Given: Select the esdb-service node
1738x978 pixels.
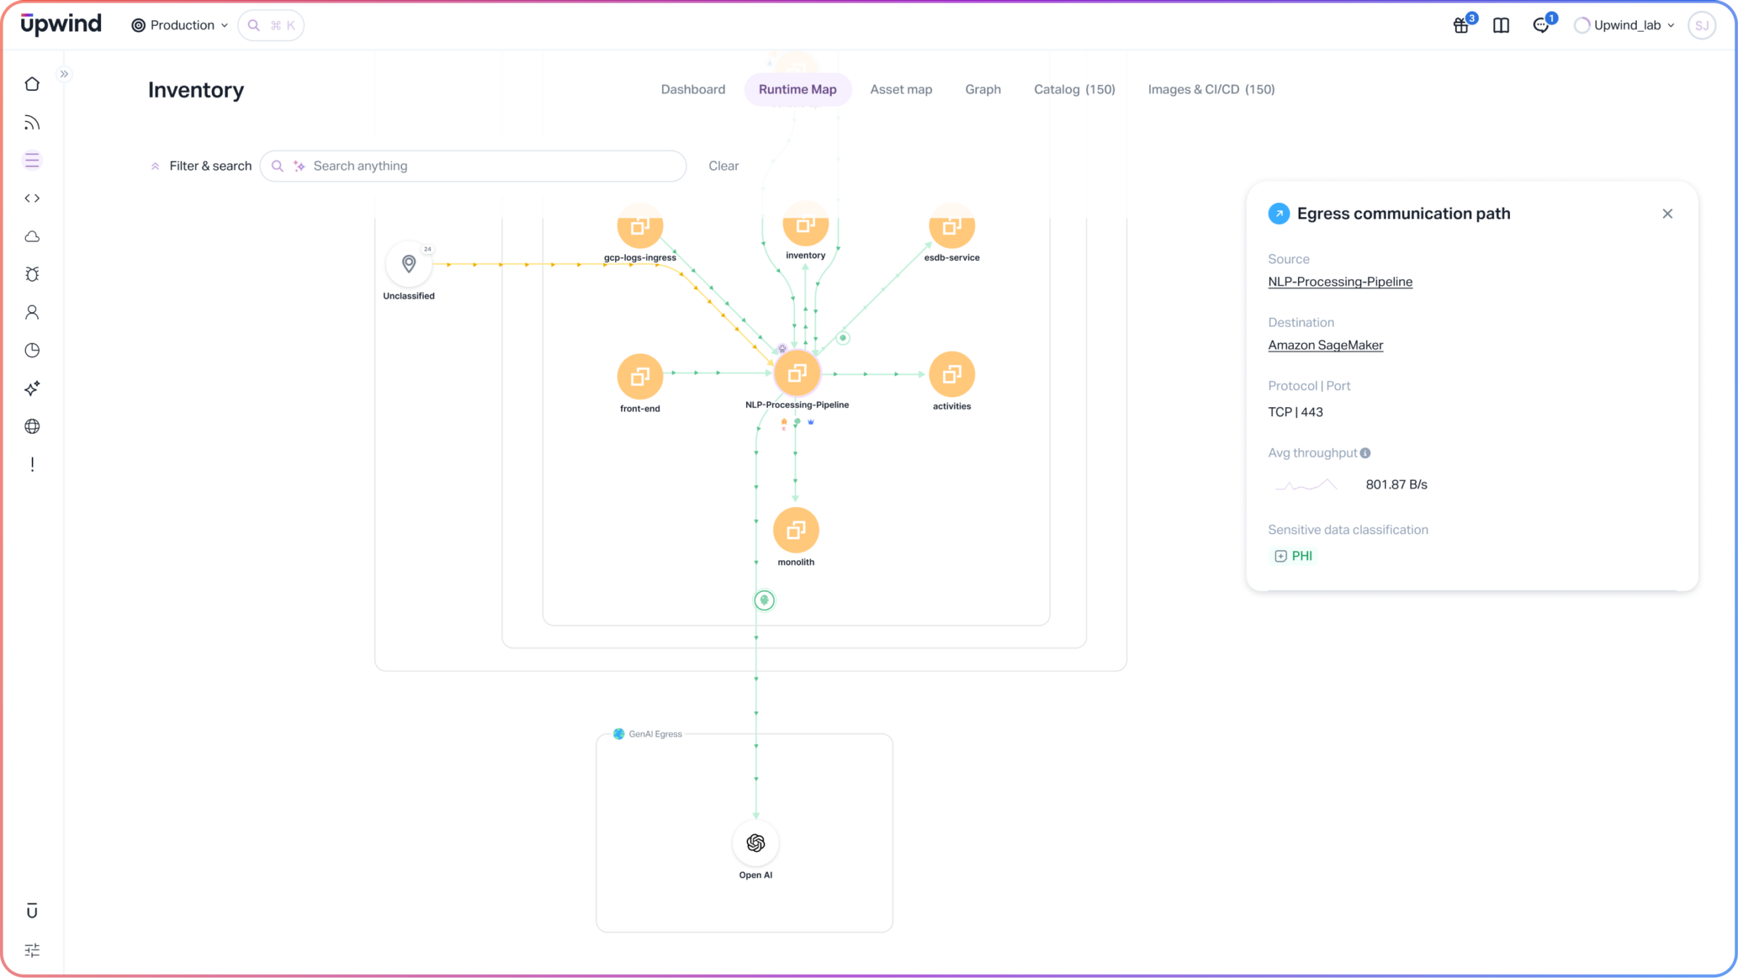Looking at the screenshot, I should pyautogui.click(x=952, y=227).
